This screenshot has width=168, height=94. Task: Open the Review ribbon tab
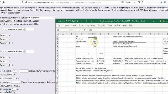(117, 25)
